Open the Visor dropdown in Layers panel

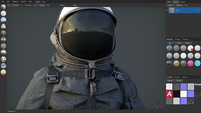tap(192, 5)
